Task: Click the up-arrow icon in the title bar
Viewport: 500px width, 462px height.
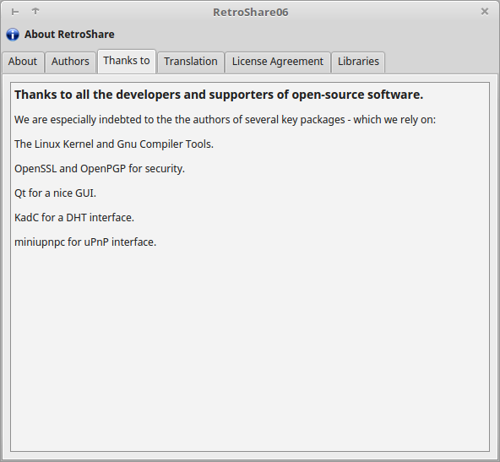Action: pyautogui.click(x=35, y=12)
